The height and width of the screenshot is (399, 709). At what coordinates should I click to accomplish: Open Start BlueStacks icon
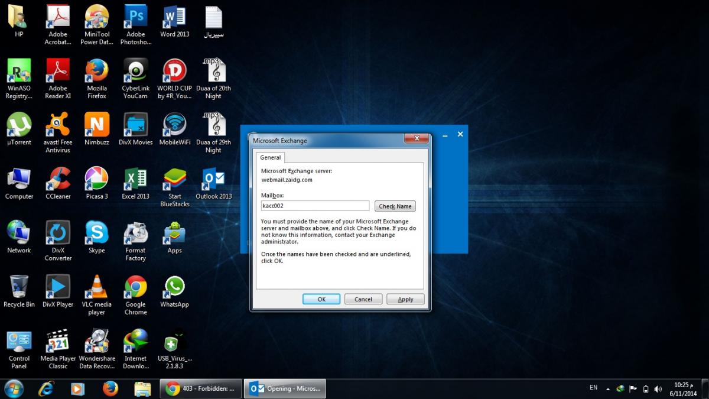pyautogui.click(x=175, y=187)
